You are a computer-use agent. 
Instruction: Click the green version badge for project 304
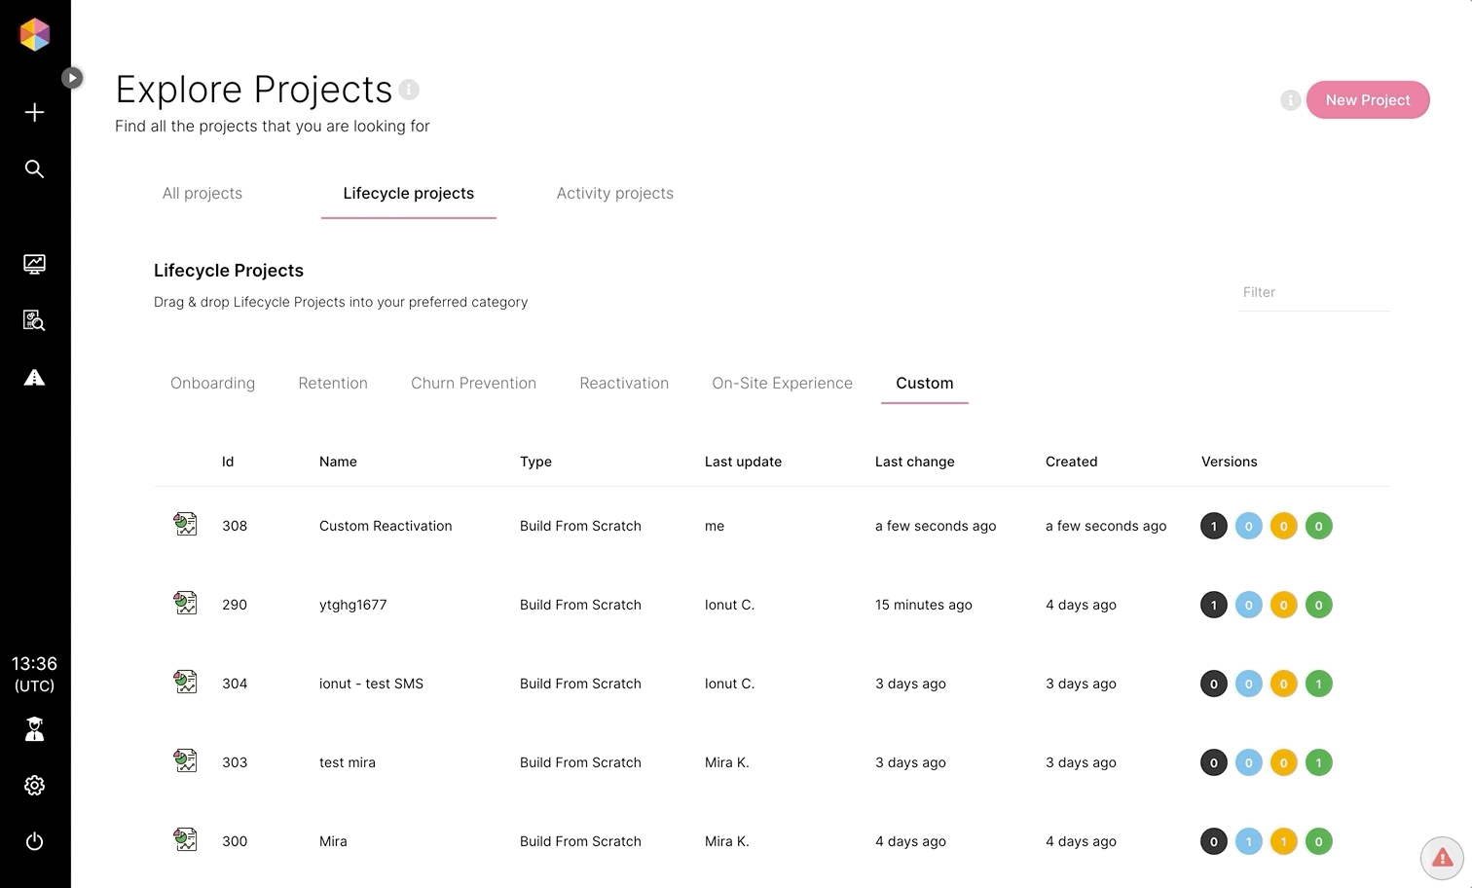(x=1318, y=684)
